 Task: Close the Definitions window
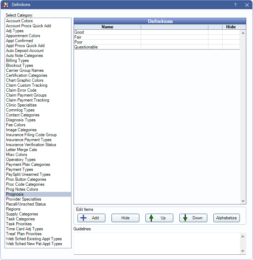247,5
